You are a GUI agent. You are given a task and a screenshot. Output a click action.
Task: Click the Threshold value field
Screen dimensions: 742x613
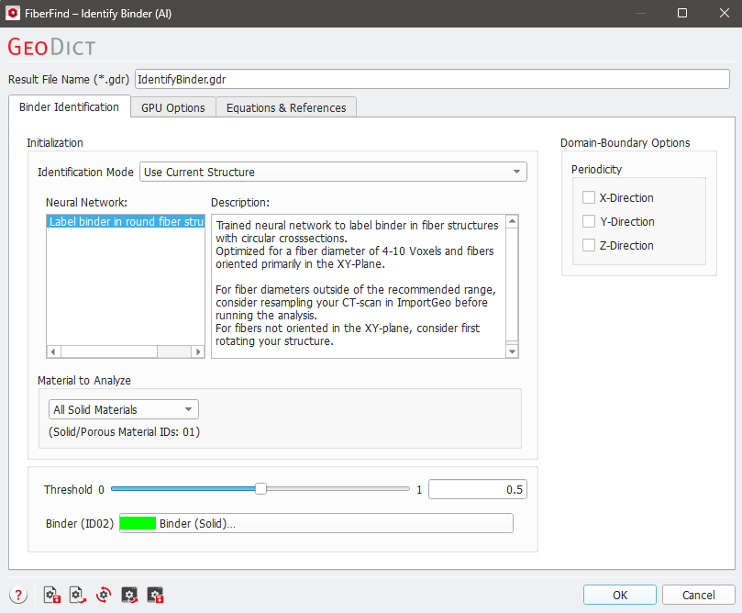point(478,489)
